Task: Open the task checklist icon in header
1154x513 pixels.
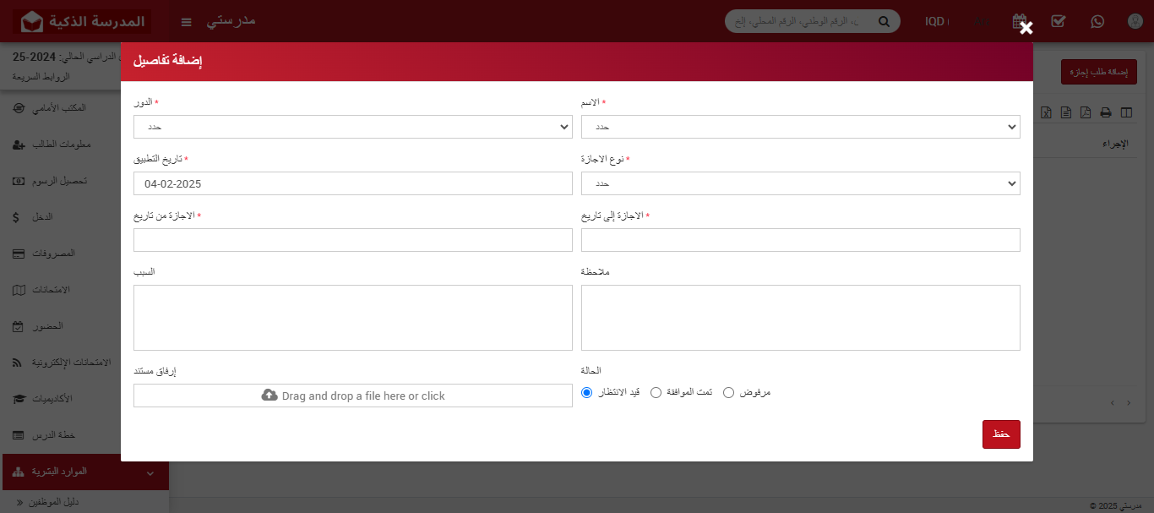Action: 1058,21
